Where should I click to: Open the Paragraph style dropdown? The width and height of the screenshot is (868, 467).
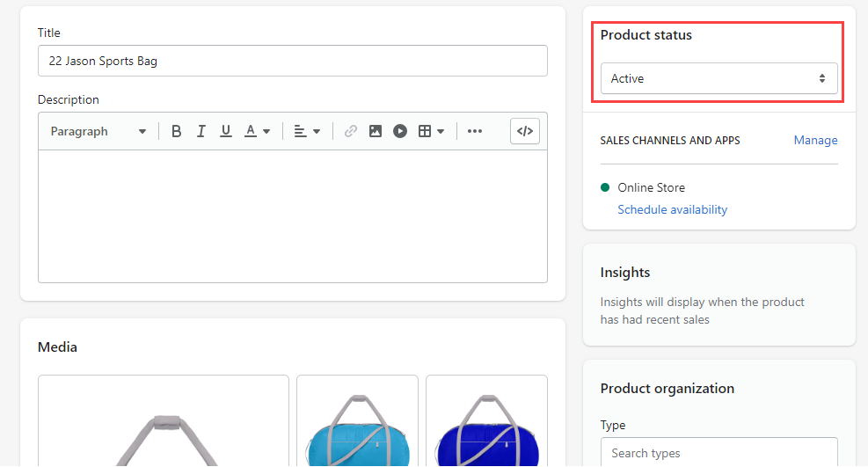(x=98, y=131)
